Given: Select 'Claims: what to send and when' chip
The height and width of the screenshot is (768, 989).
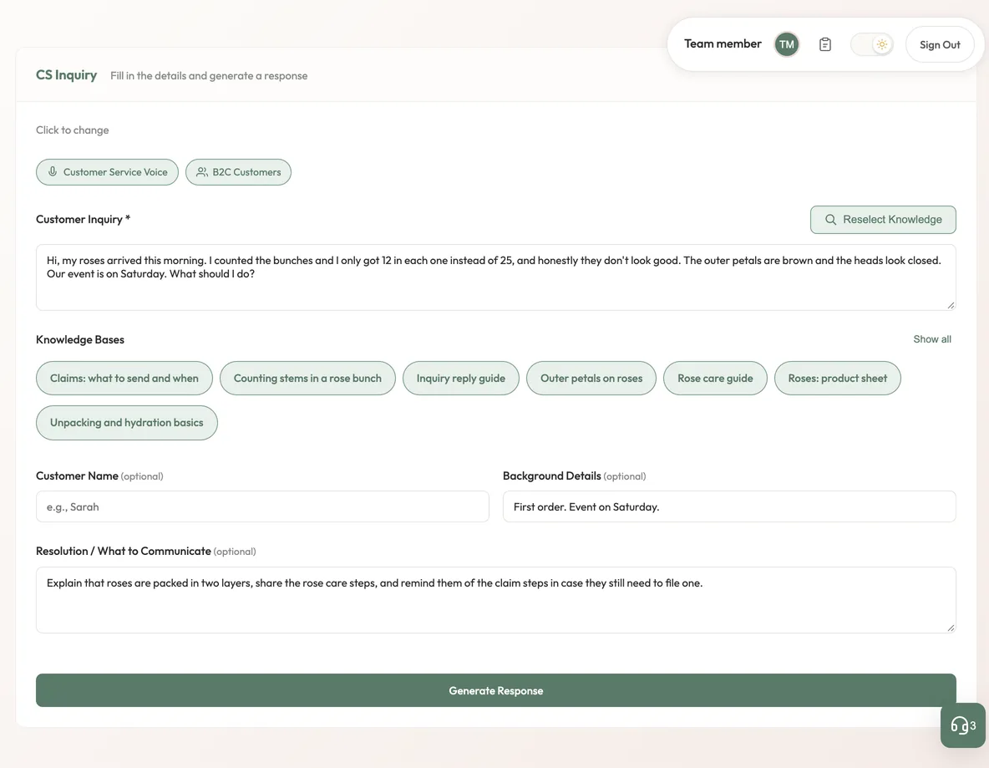Looking at the screenshot, I should coord(124,378).
